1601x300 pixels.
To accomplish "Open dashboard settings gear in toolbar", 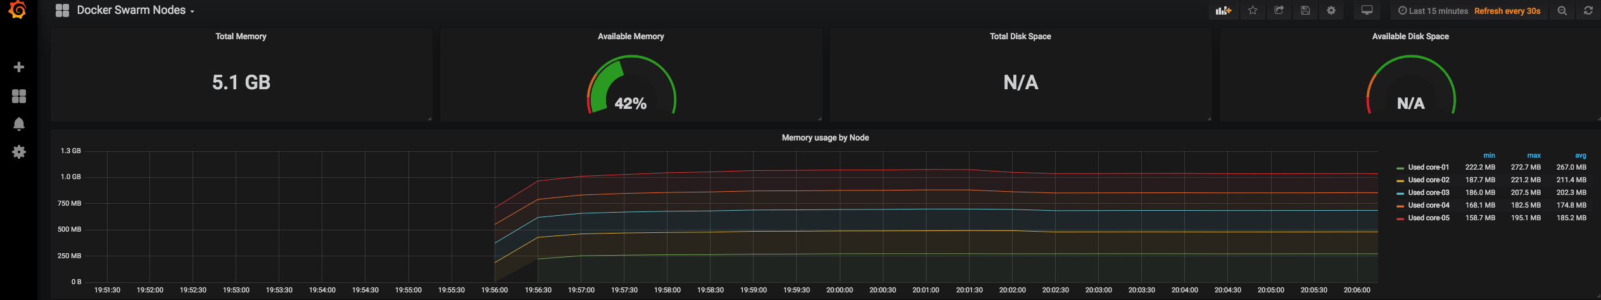I will [1331, 11].
